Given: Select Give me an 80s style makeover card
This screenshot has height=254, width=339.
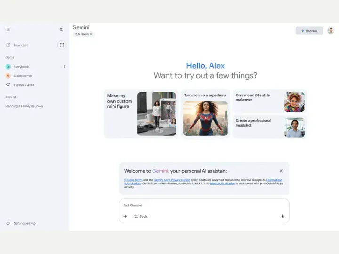Looking at the screenshot, I should pos(270,101).
